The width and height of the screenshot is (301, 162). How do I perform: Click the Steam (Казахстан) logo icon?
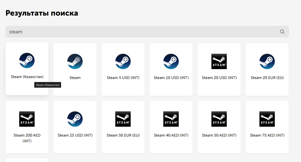pos(27,61)
